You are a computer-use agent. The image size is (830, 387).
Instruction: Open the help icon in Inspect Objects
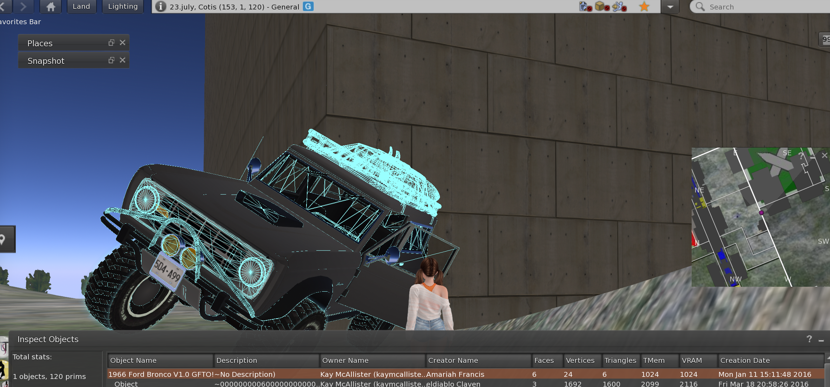click(x=809, y=339)
